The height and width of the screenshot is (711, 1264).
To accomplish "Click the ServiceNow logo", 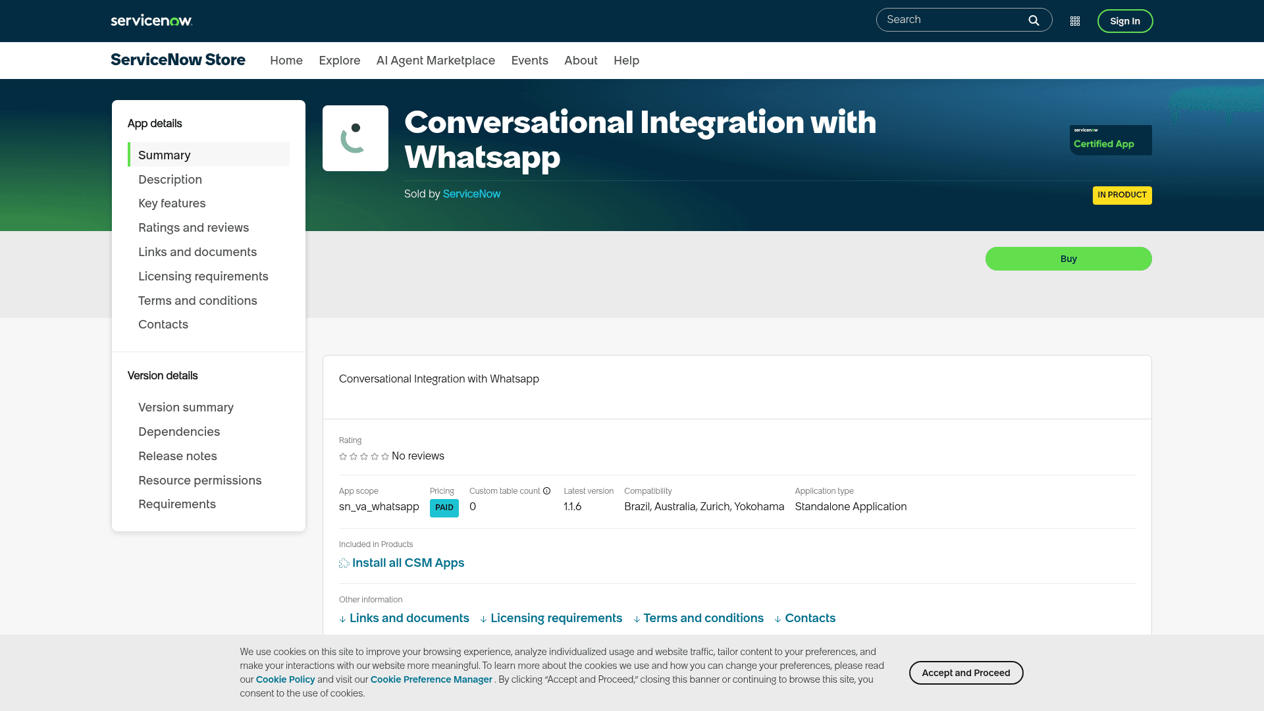I will (151, 20).
